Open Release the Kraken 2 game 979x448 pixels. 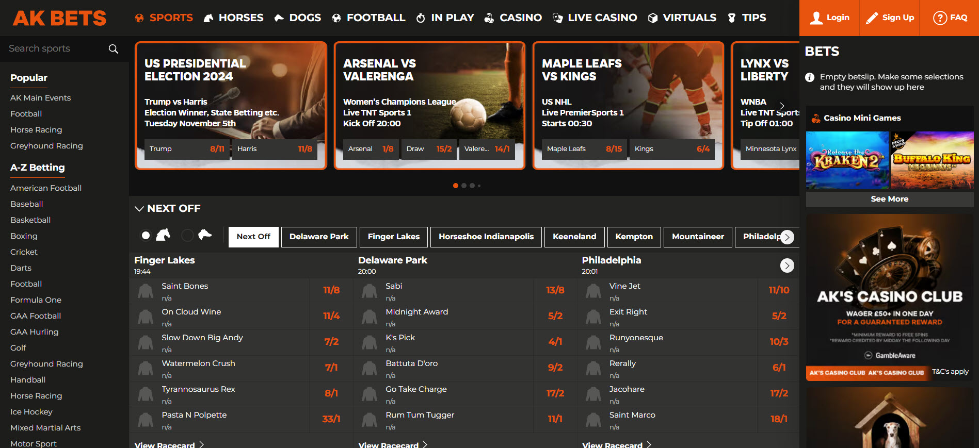[x=847, y=160]
